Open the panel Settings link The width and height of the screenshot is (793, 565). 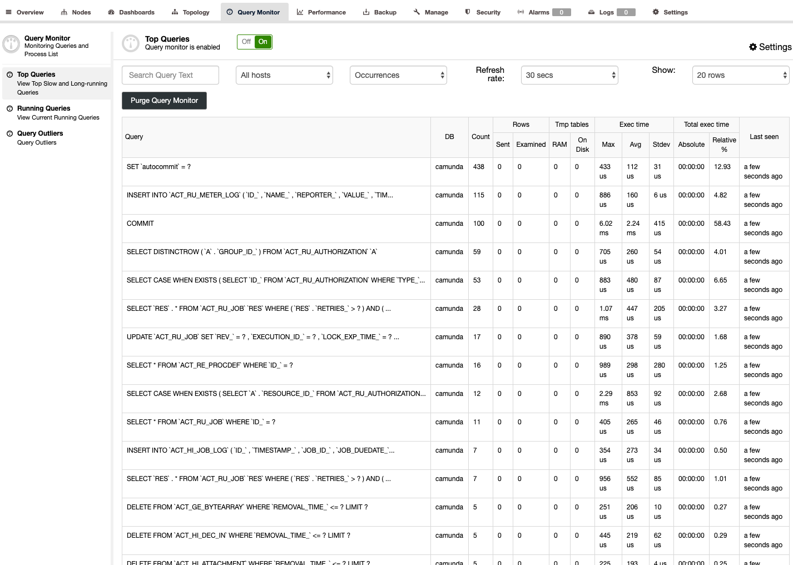(x=770, y=47)
